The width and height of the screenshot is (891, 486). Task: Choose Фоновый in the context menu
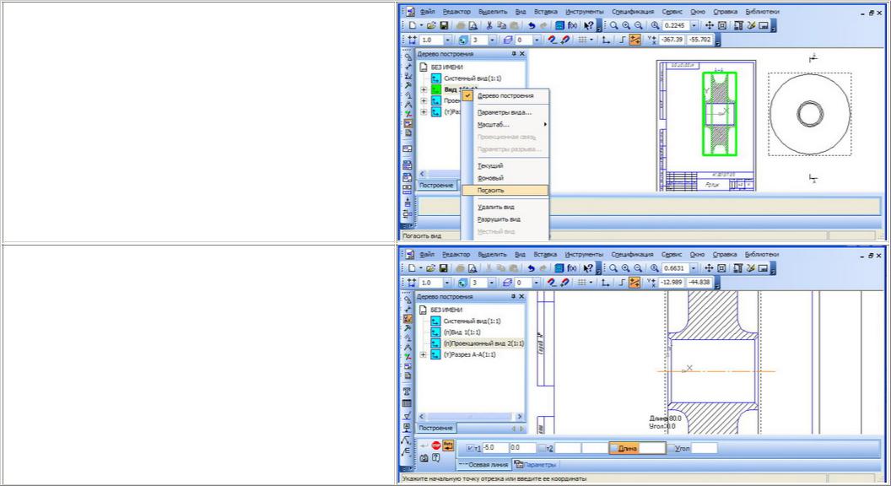point(505,178)
